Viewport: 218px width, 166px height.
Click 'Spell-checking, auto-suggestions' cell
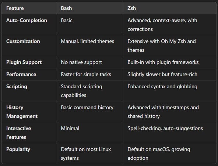[x=165, y=129]
